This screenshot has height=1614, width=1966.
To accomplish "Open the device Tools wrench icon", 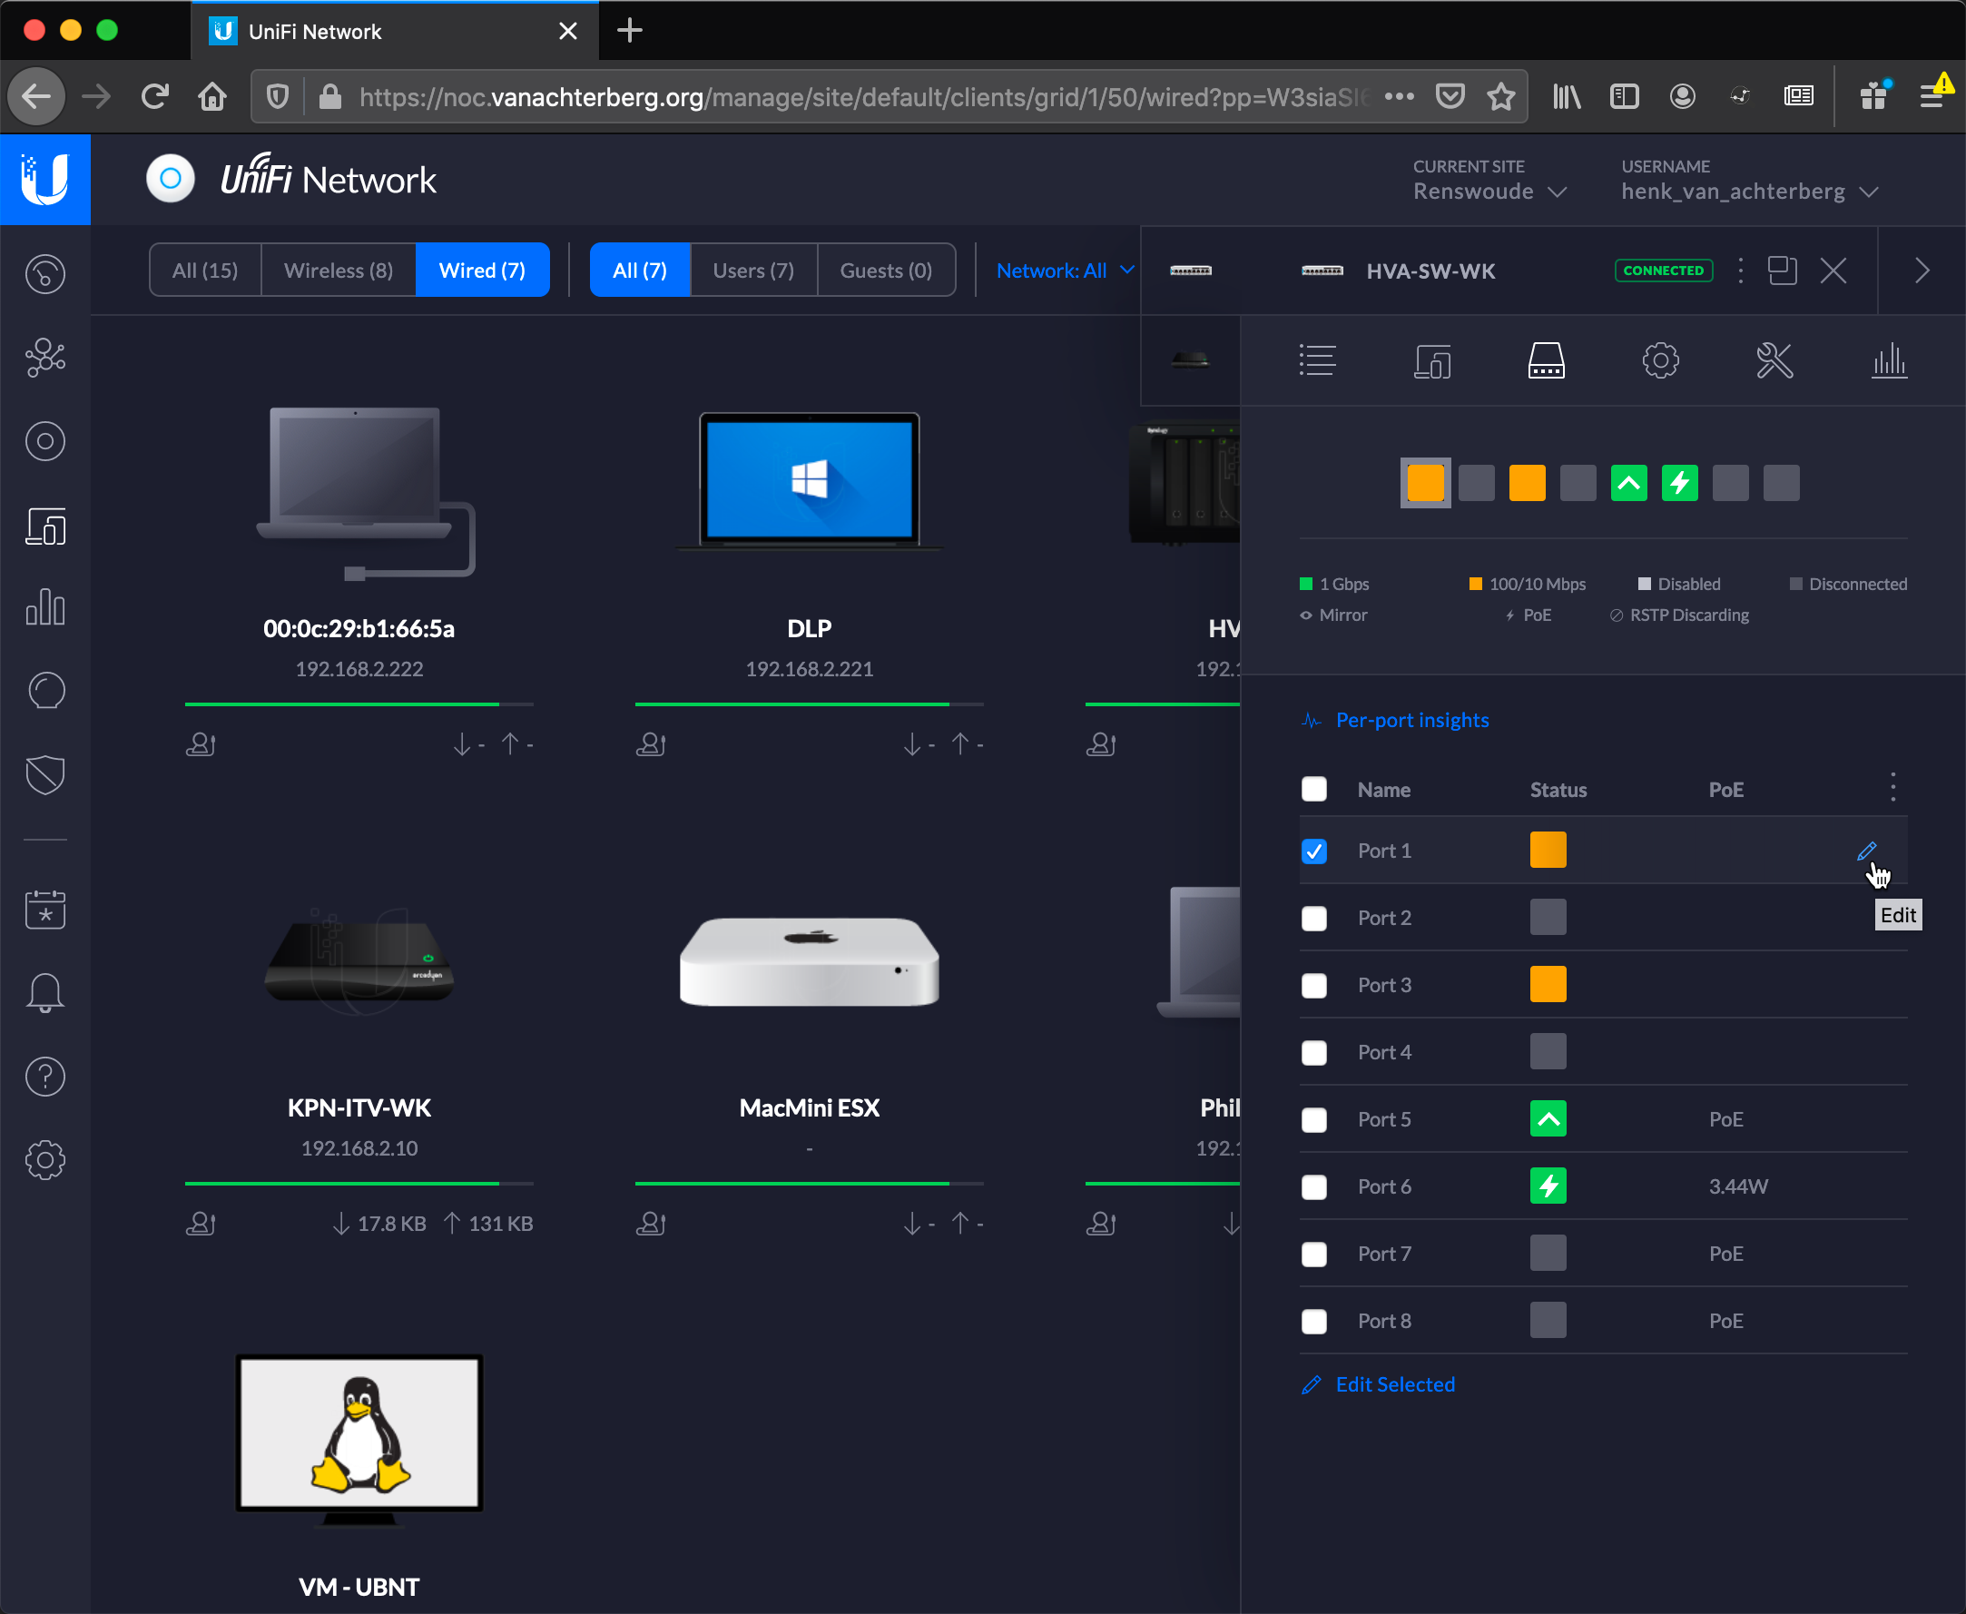I will pyautogui.click(x=1774, y=360).
